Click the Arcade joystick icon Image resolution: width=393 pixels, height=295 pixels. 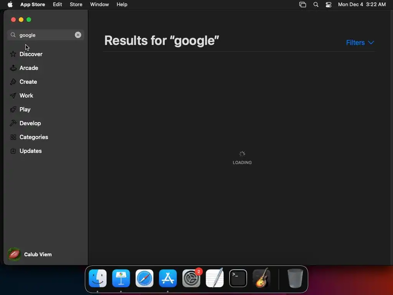(x=13, y=68)
